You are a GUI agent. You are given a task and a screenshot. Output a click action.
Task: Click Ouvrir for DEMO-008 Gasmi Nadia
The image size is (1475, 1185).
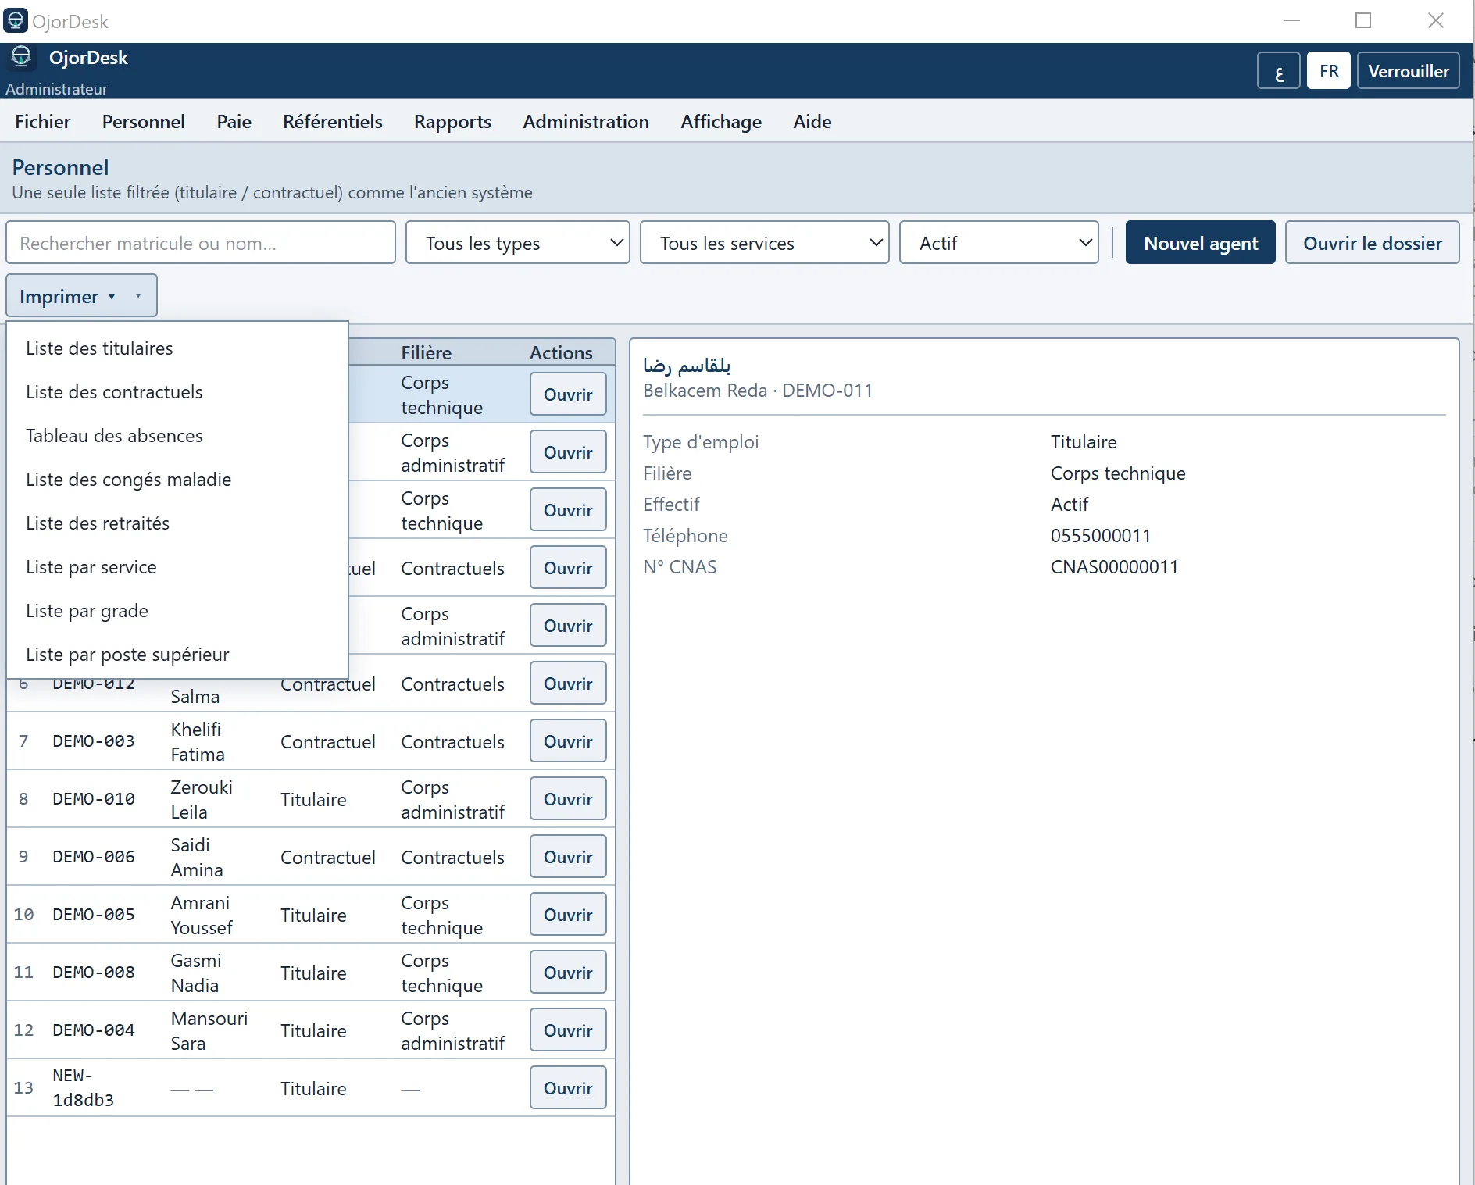pyautogui.click(x=568, y=973)
